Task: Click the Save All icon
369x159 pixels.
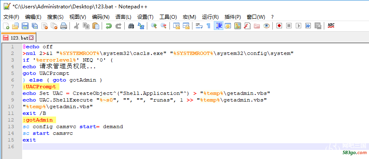Action: [35, 26]
